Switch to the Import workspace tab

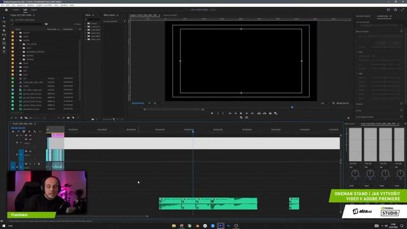pos(16,10)
